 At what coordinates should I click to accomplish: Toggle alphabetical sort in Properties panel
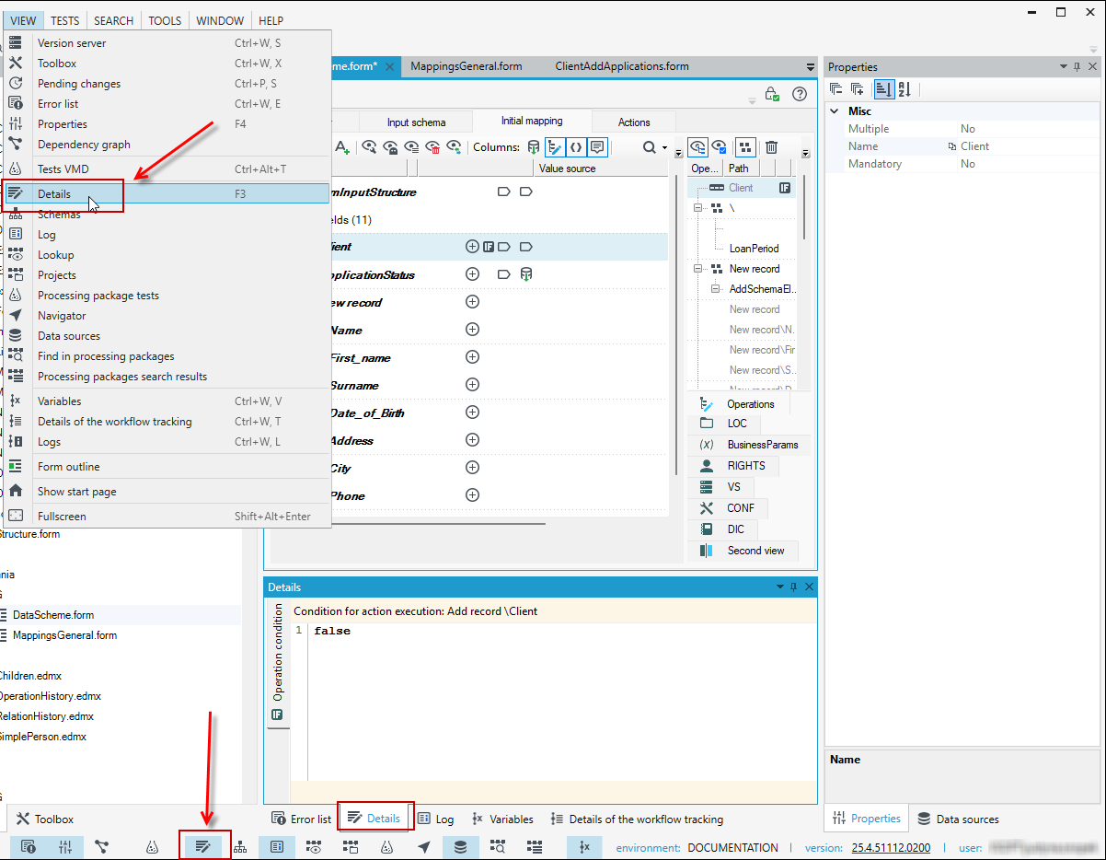coord(904,89)
